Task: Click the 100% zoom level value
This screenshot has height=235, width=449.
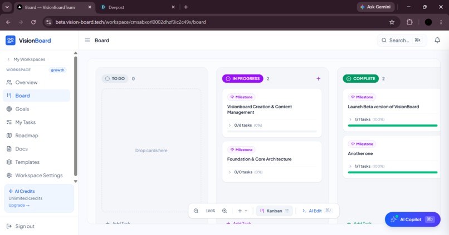Action: (210, 211)
